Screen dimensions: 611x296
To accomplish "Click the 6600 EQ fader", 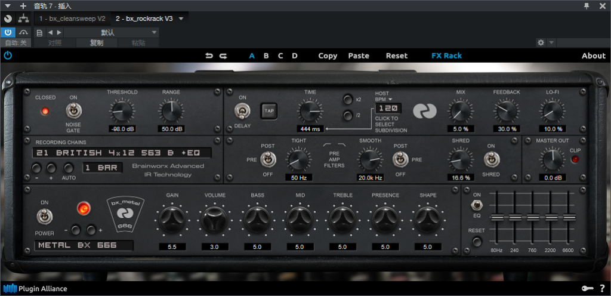I will pyautogui.click(x=569, y=217).
